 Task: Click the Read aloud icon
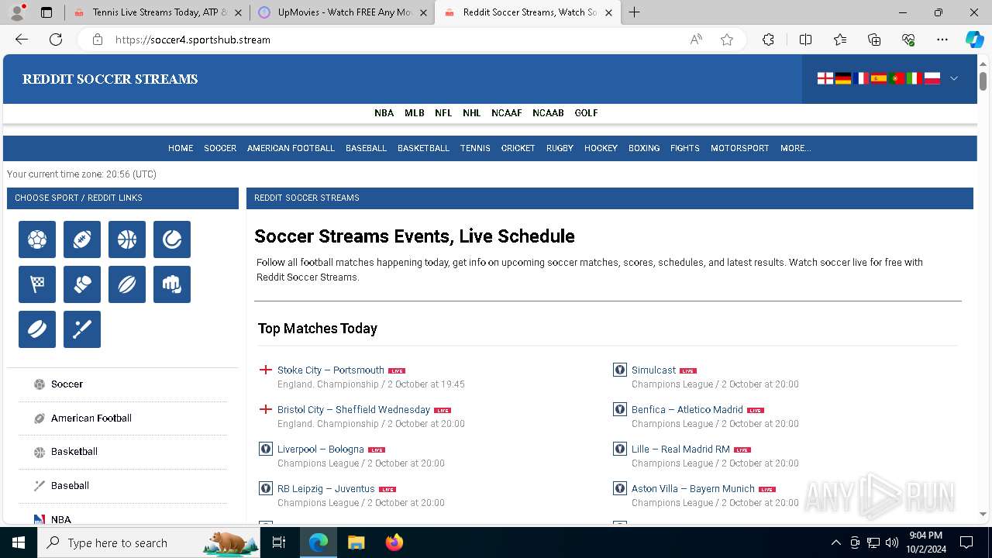696,40
